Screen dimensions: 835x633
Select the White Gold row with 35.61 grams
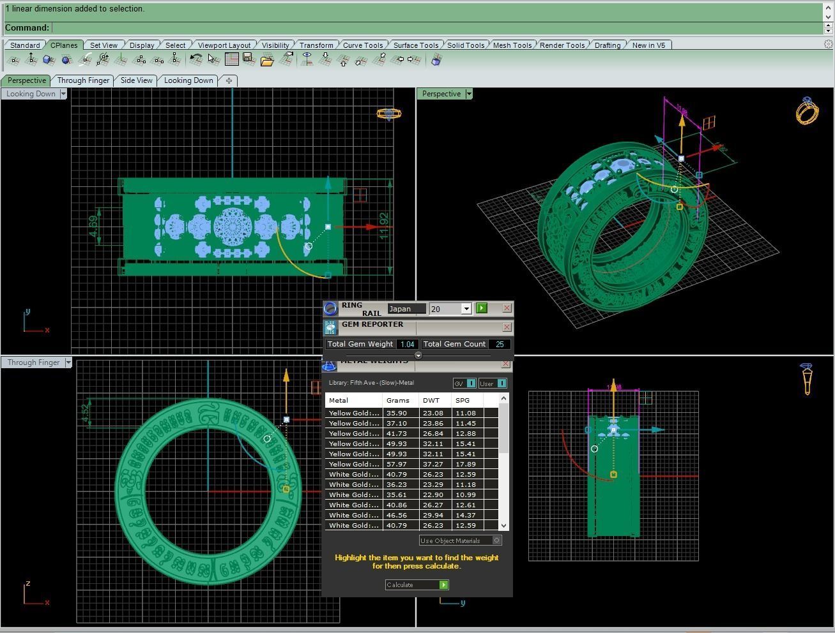[x=411, y=495]
